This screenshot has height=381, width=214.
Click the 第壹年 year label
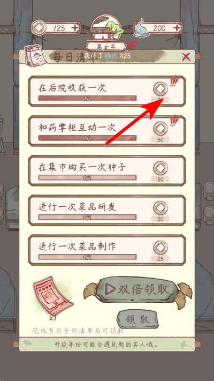click(107, 47)
